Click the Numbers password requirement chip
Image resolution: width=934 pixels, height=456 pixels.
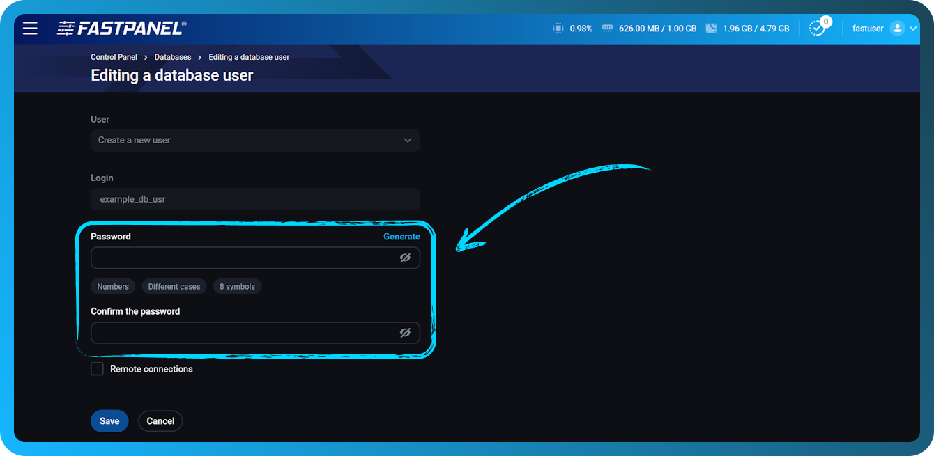(x=112, y=286)
